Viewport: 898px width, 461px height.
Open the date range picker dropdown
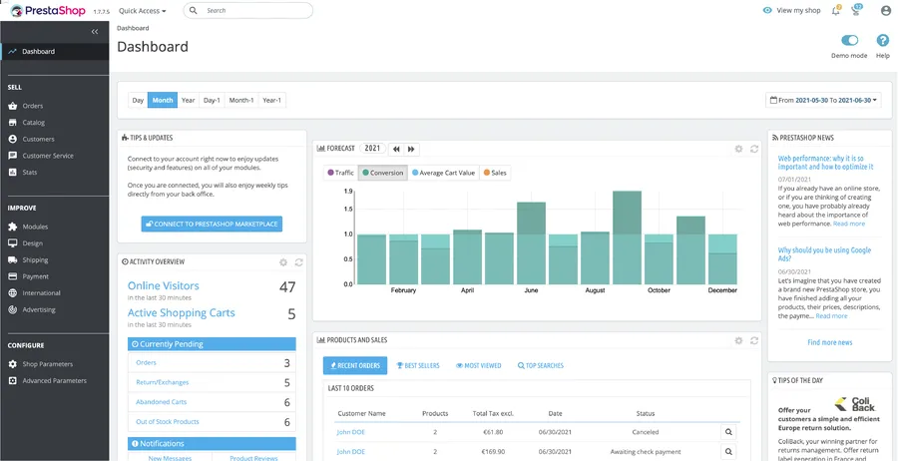click(823, 100)
